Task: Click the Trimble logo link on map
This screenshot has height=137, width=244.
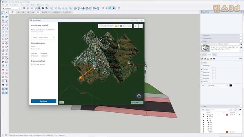Action: click(137, 102)
